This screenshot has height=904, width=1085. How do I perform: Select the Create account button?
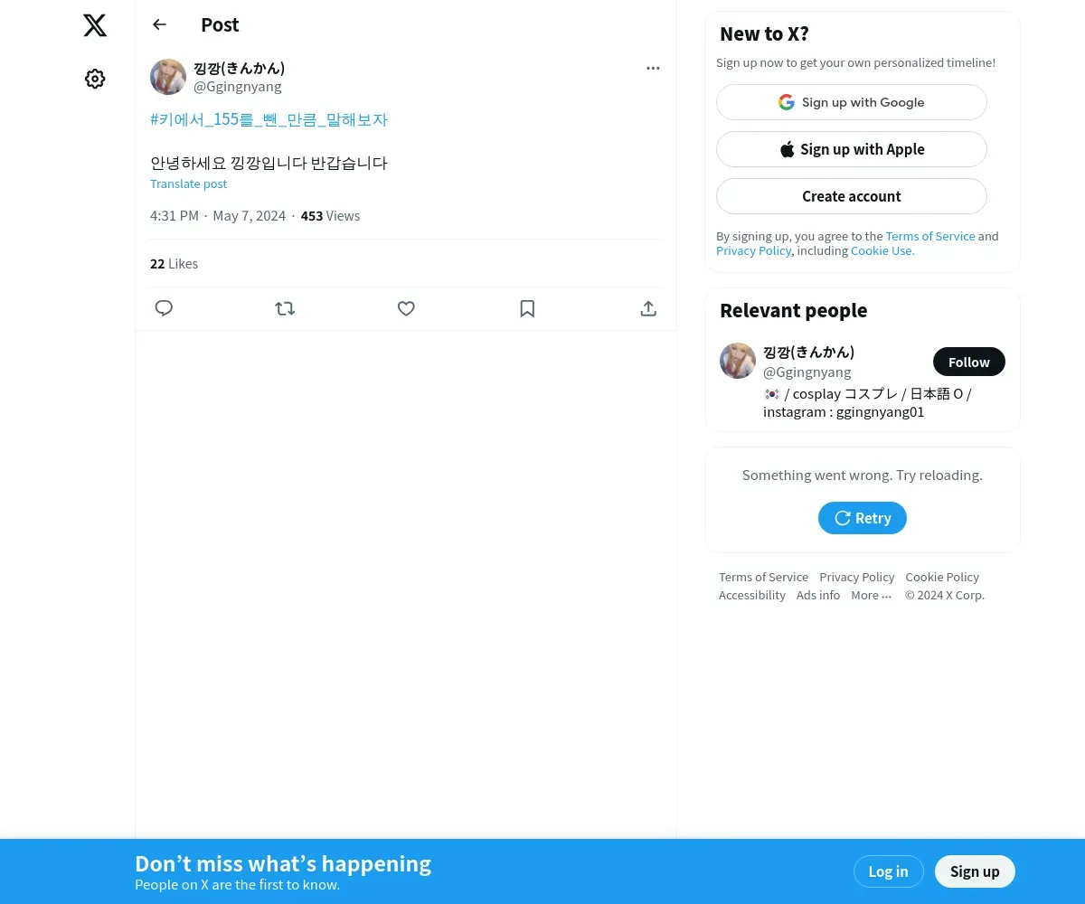click(852, 196)
